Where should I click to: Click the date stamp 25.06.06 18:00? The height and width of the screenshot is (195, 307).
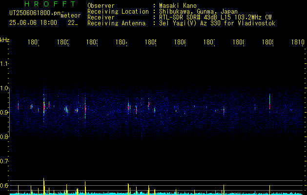[x=33, y=23]
